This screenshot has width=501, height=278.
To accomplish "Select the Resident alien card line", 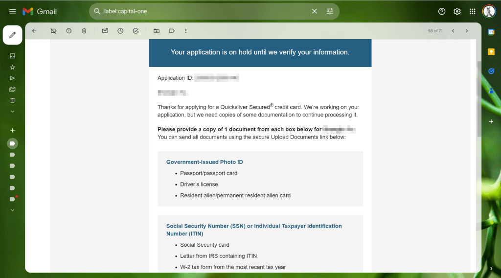I will click(235, 196).
